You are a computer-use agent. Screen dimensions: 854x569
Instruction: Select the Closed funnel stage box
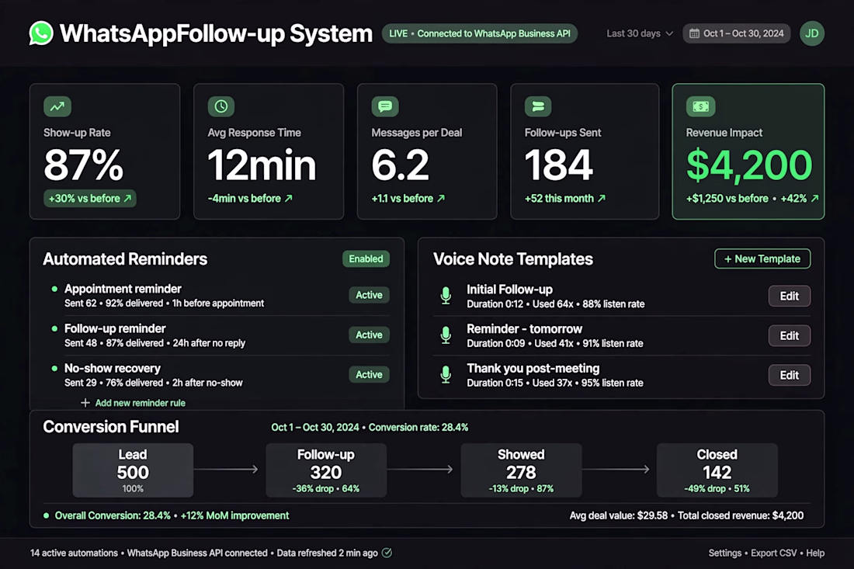717,470
